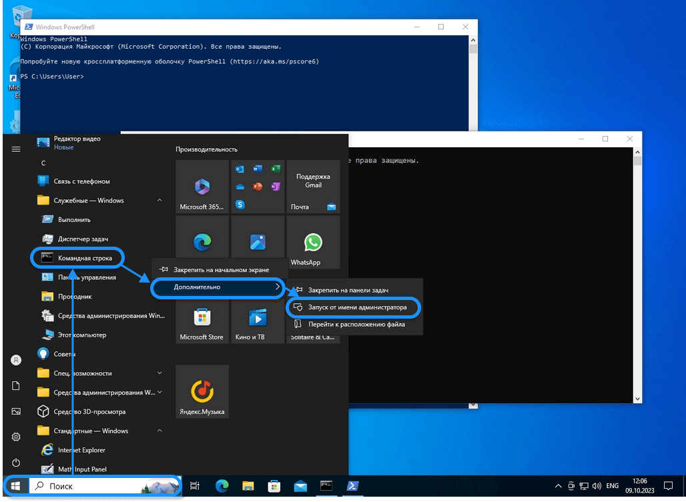Viewport: 686px width, 502px height.
Task: Open File Explorer from the taskbar
Action: tap(248, 486)
